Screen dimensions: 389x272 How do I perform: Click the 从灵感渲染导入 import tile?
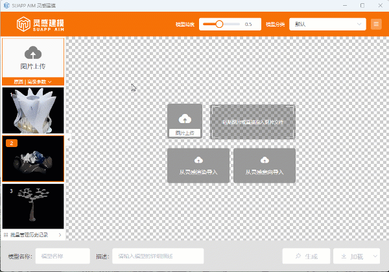198,165
